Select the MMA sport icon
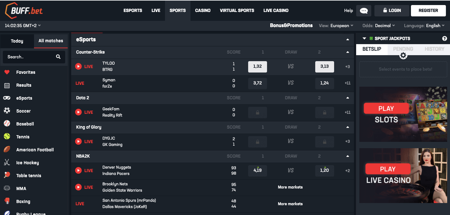Image resolution: width=450 pixels, height=215 pixels. pyautogui.click(x=7, y=188)
